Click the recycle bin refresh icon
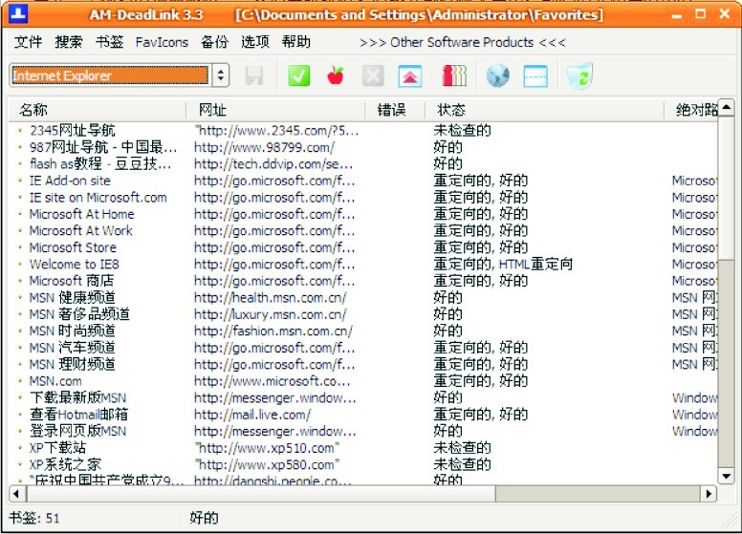 pos(579,75)
